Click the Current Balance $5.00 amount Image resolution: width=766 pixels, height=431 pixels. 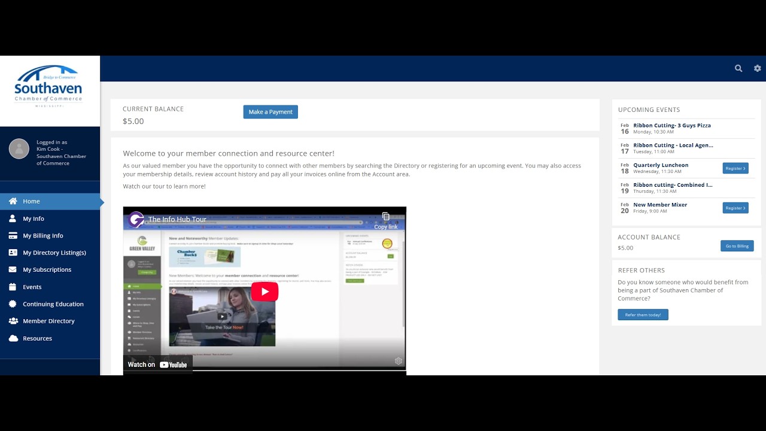click(133, 121)
